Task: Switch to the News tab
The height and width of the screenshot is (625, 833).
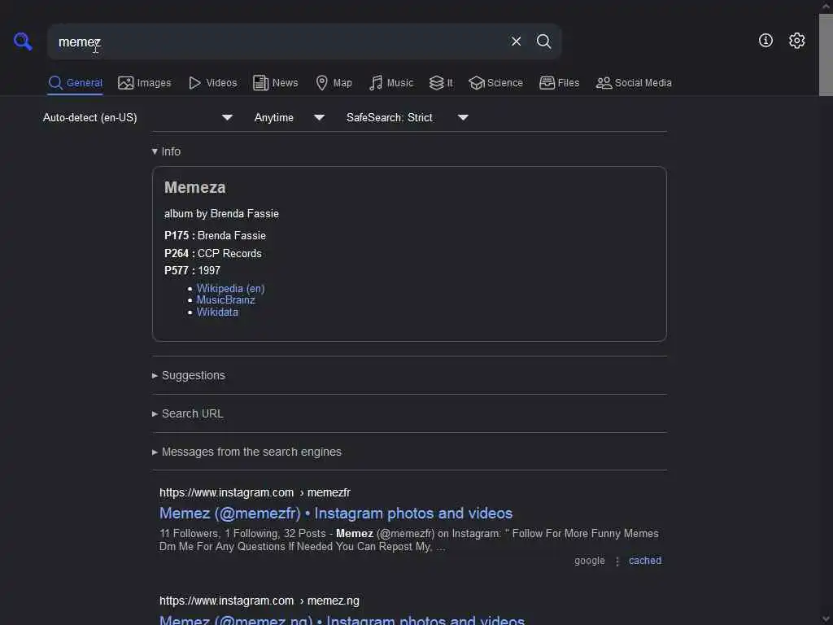Action: [x=275, y=83]
